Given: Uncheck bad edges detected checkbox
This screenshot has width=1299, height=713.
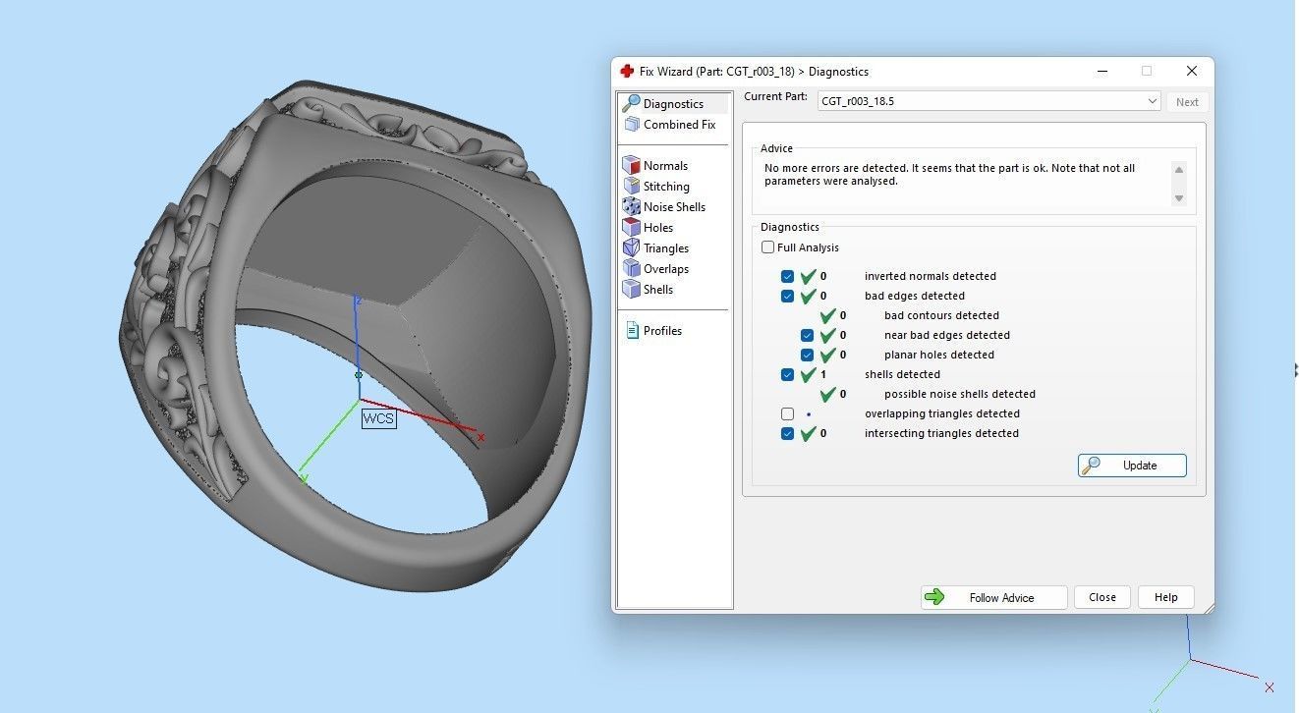Looking at the screenshot, I should 787,296.
